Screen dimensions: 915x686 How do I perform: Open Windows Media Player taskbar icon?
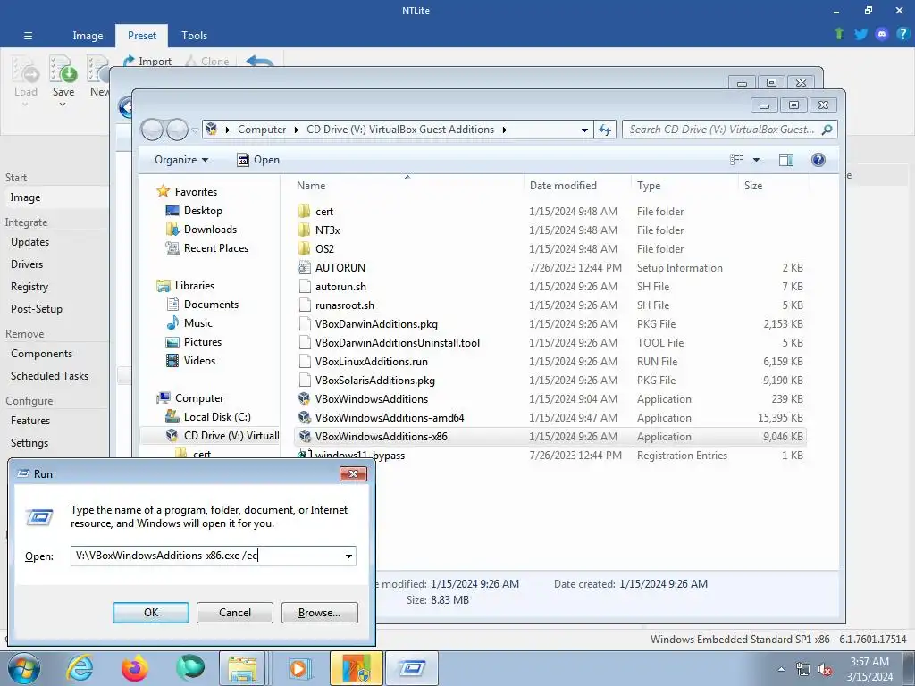point(298,668)
